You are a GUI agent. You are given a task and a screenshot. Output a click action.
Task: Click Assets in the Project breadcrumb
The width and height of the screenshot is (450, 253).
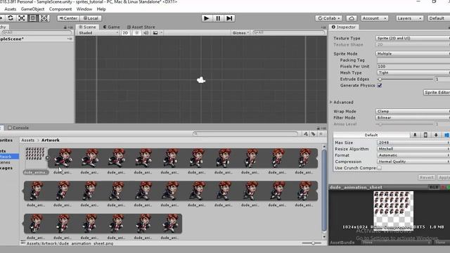point(28,141)
